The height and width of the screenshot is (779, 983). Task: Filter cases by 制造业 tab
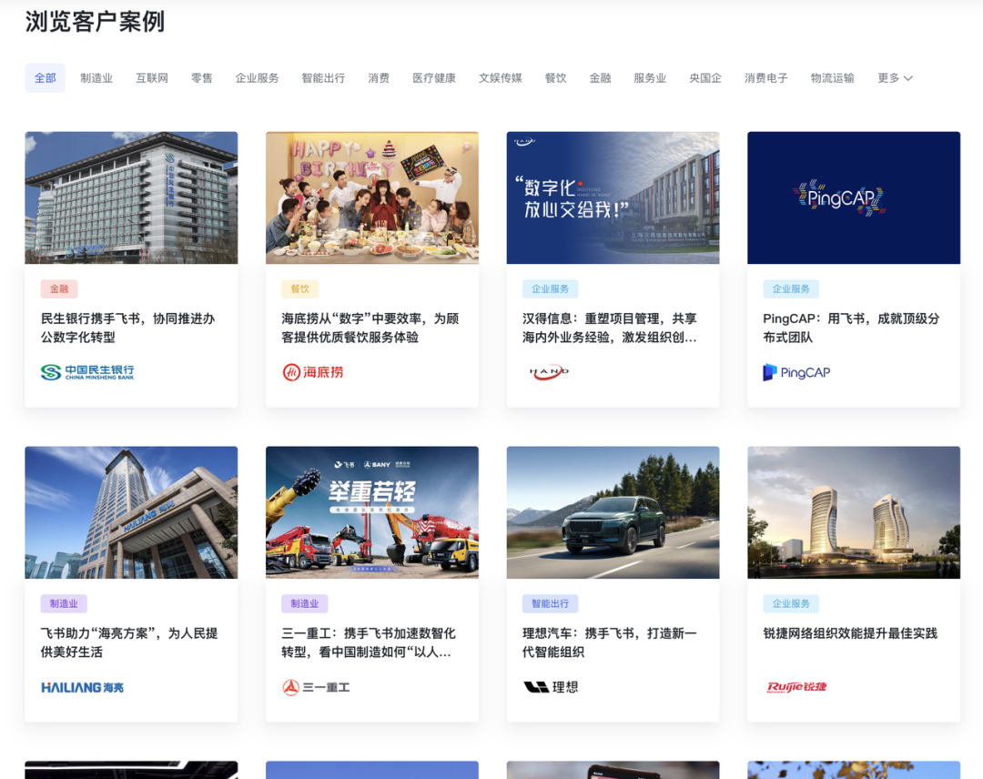click(96, 78)
